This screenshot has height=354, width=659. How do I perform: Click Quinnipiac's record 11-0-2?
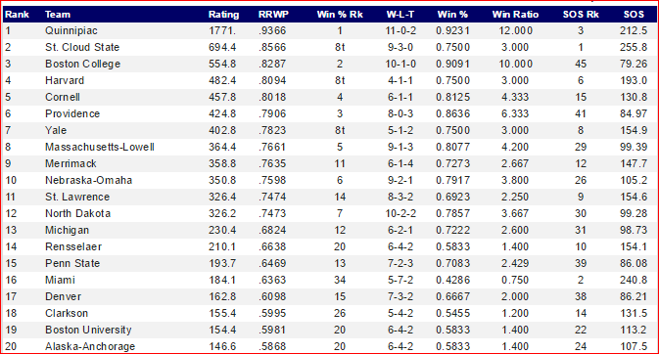[x=400, y=30]
